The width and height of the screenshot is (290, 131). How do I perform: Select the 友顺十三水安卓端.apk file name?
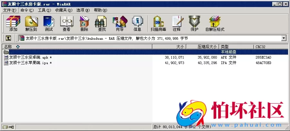(30, 58)
